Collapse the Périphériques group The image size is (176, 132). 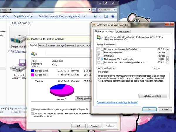[x=9, y=52]
